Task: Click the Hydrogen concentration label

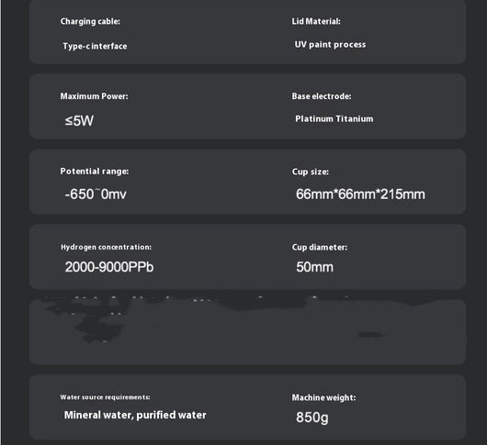Action: click(107, 247)
